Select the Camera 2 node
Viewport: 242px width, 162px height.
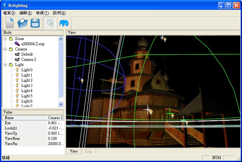(x=29, y=60)
